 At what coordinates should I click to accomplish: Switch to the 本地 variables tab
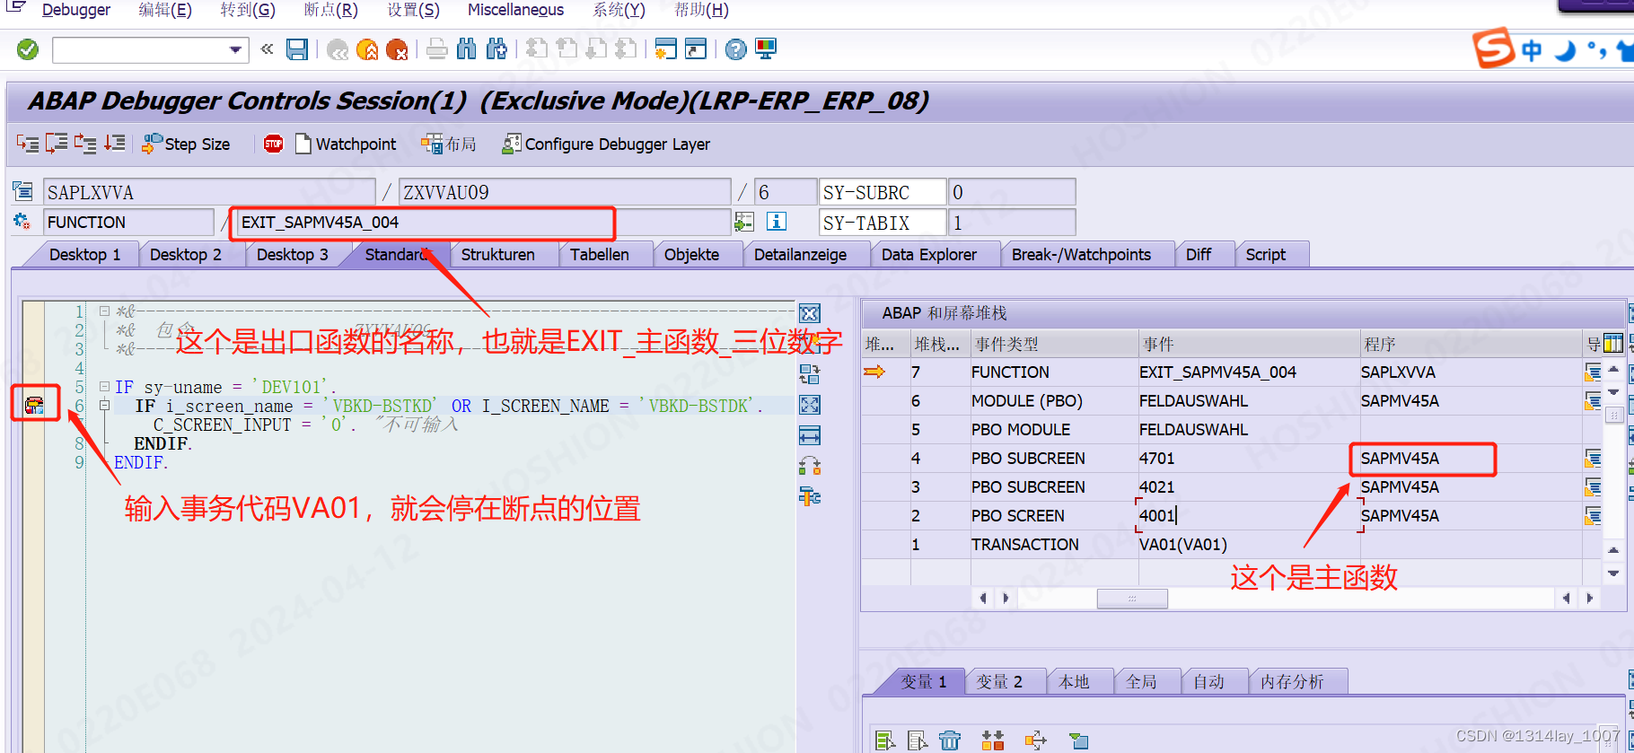click(x=1074, y=682)
